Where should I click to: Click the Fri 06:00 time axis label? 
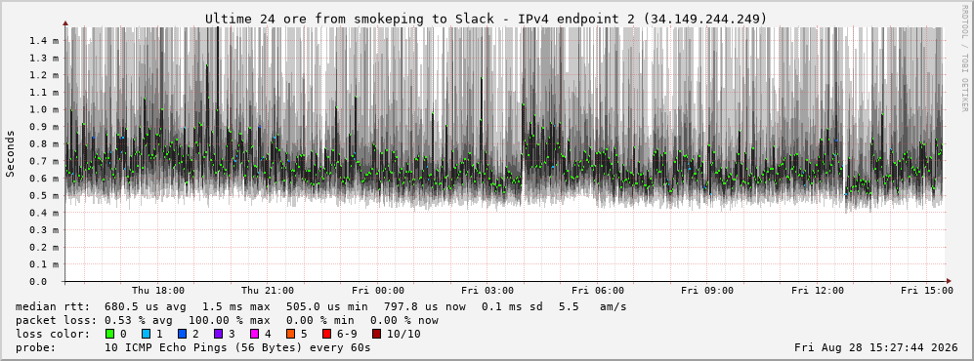pos(598,291)
